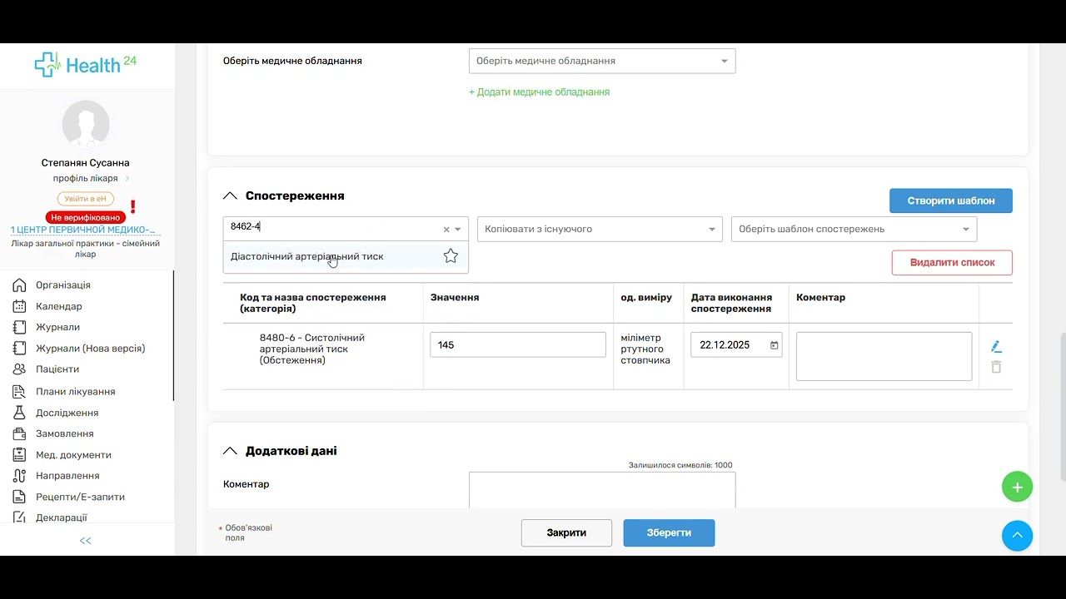Open the Календар calendar icon
Image resolution: width=1066 pixels, height=599 pixels.
20,306
